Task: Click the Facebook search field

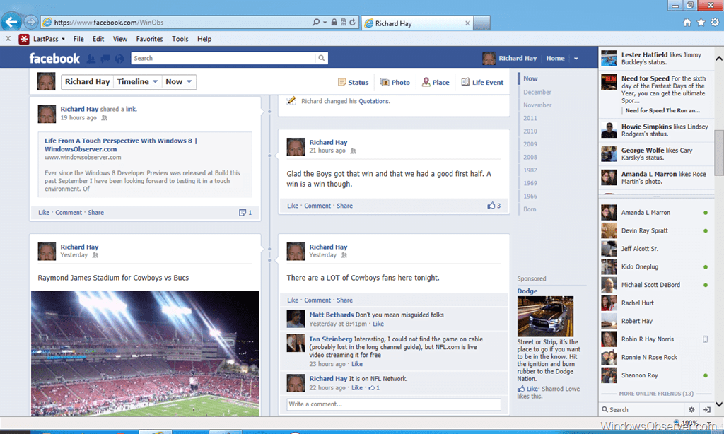Action: coord(223,58)
